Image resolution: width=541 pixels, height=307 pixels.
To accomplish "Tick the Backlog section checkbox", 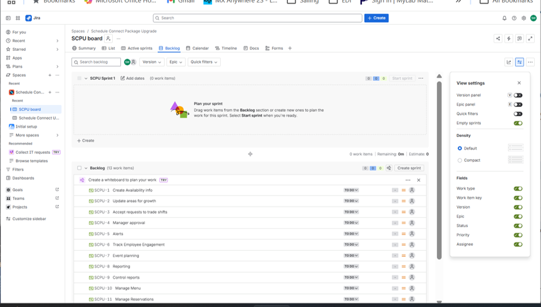I will (79, 168).
